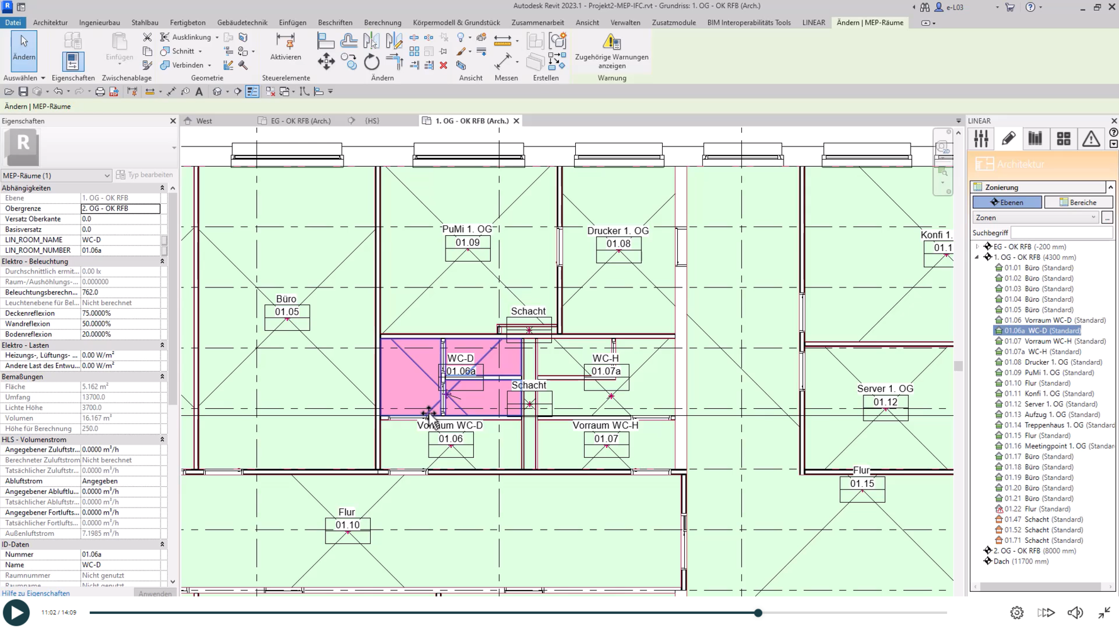This screenshot has height=629, width=1119.
Task: Click the video play button
Action: 16,613
